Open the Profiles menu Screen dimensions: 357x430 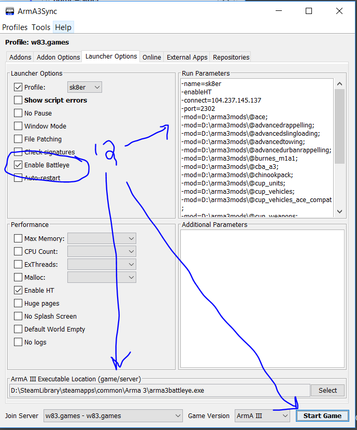[15, 27]
